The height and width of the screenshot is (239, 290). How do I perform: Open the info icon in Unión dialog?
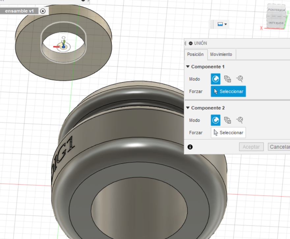pyautogui.click(x=190, y=147)
